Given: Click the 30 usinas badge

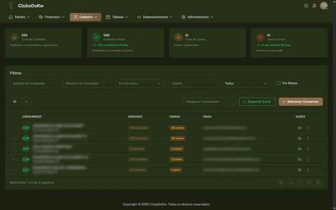Looking at the screenshot, I should [177, 128].
